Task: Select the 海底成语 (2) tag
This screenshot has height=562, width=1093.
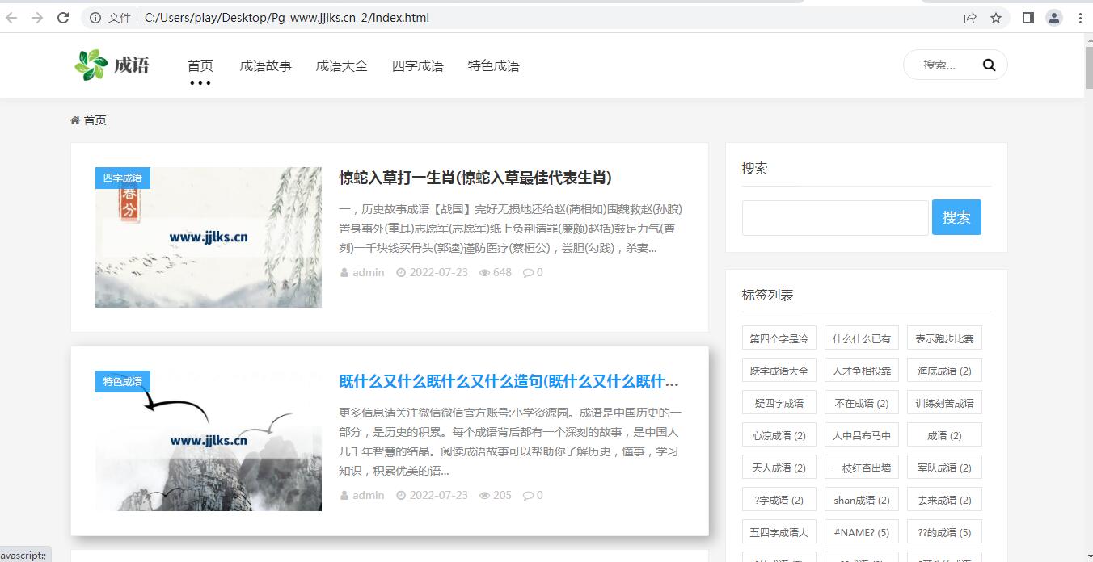Action: [x=944, y=371]
